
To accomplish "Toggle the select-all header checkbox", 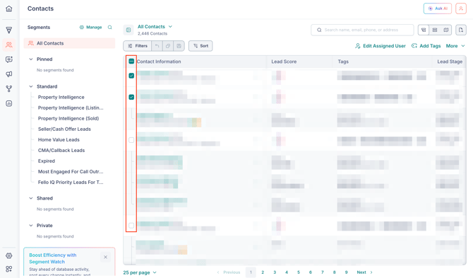I will (131, 62).
